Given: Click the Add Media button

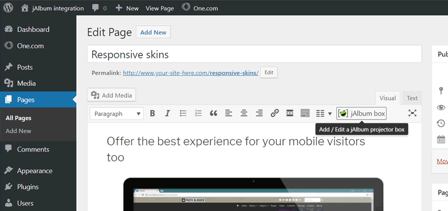Looking at the screenshot, I should pos(111,95).
